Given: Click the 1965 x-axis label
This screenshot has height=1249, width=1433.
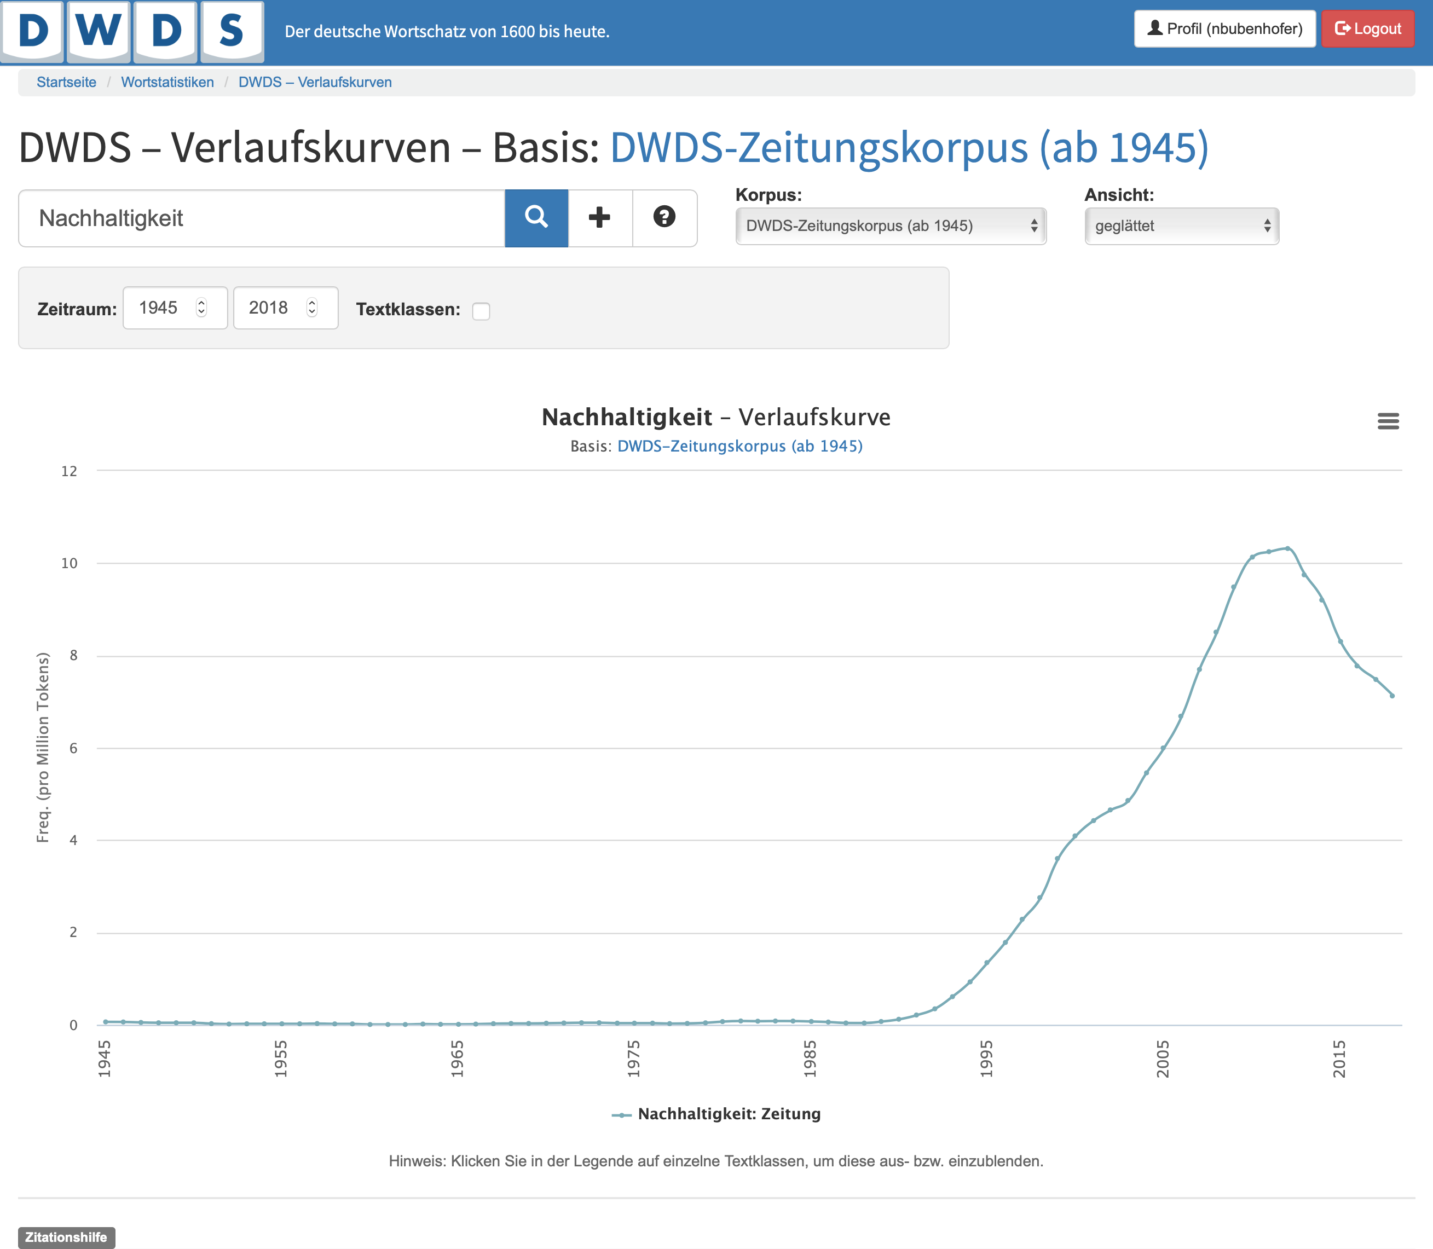Looking at the screenshot, I should point(457,1059).
